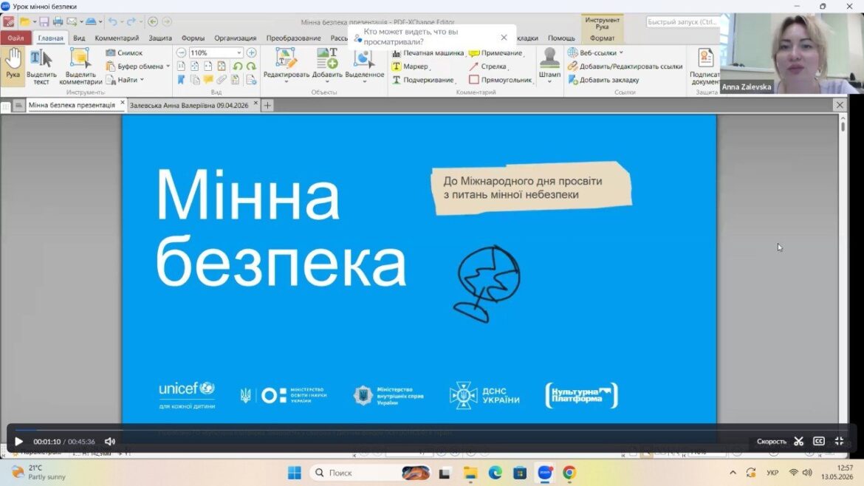864x486 pixels.
Task: Open the Формат contextual tab
Action: (602, 38)
